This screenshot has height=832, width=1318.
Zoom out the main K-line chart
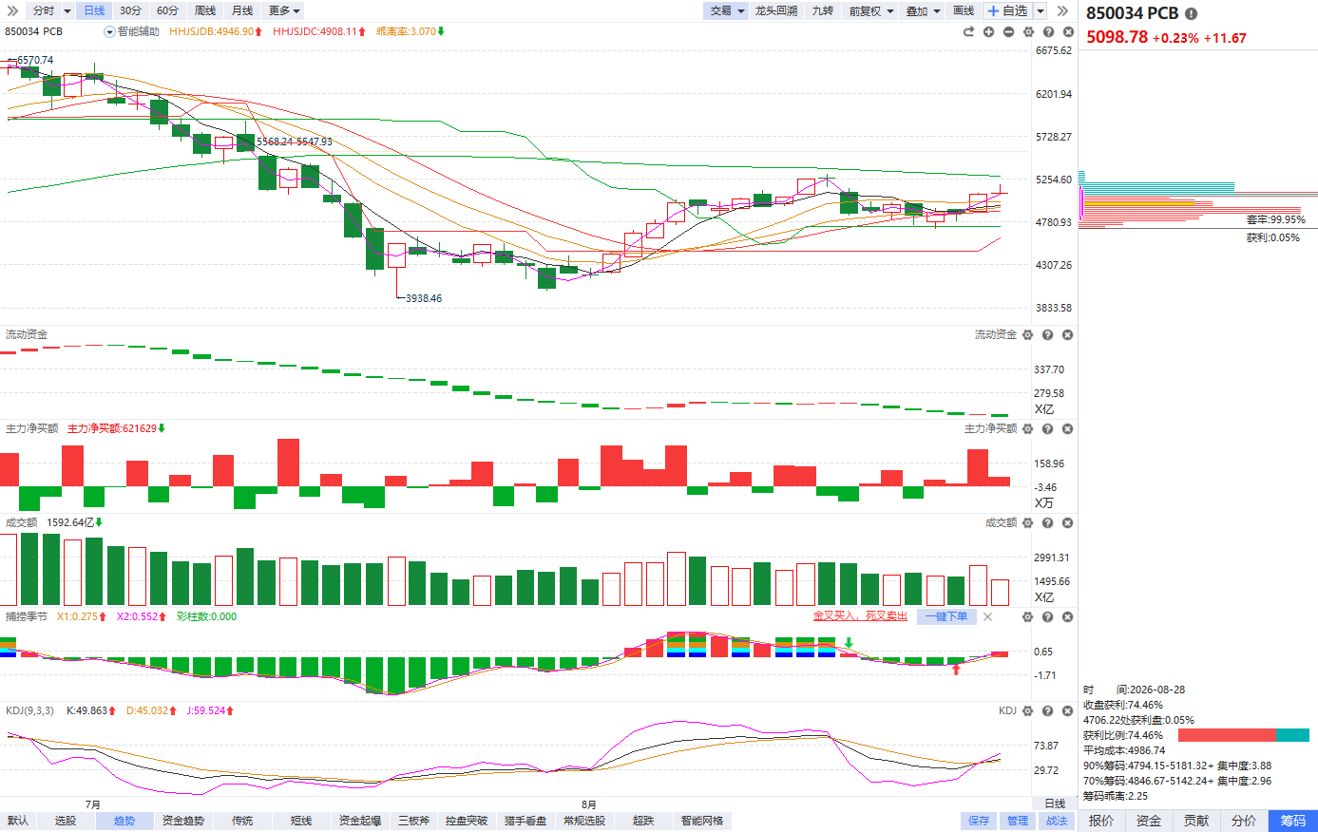[1008, 31]
